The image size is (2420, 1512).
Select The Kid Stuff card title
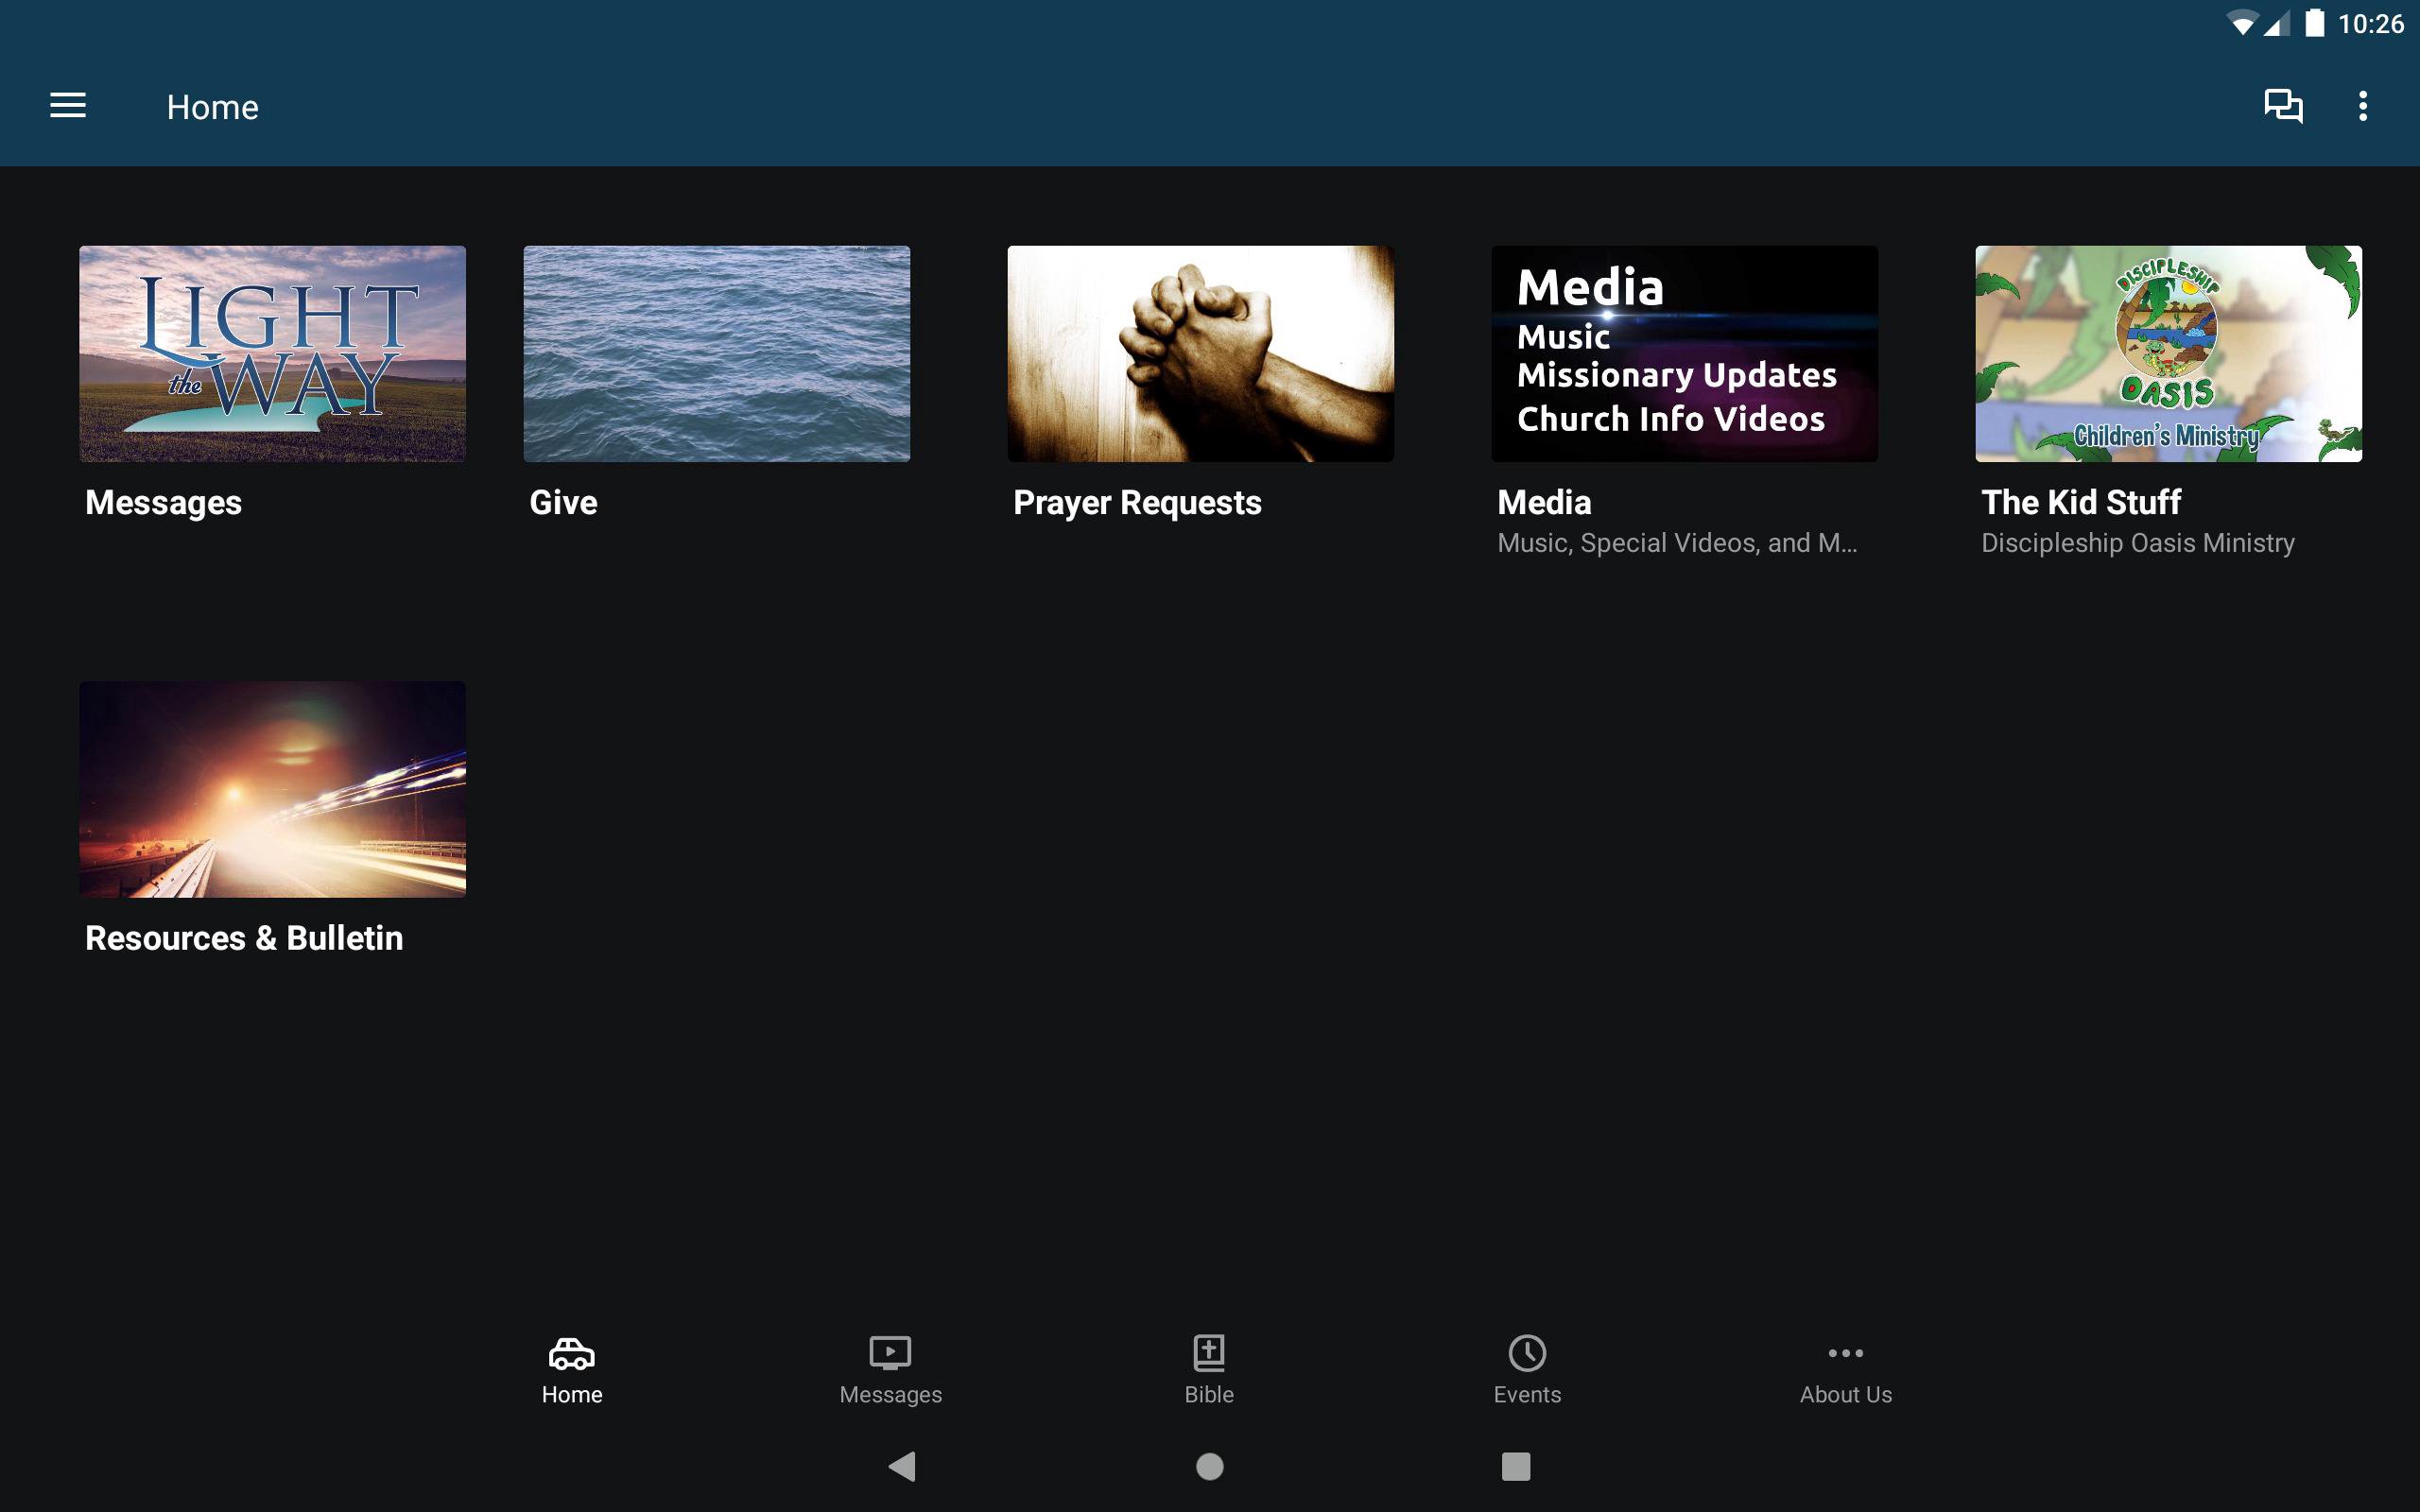2080,502
